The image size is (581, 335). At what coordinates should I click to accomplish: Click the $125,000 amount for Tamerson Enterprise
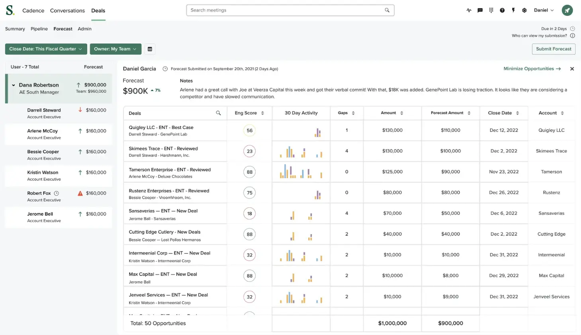[x=392, y=172]
